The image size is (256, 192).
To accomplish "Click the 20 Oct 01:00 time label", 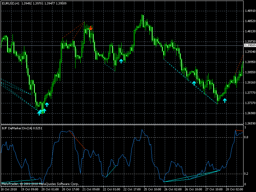I will [x=50, y=189].
